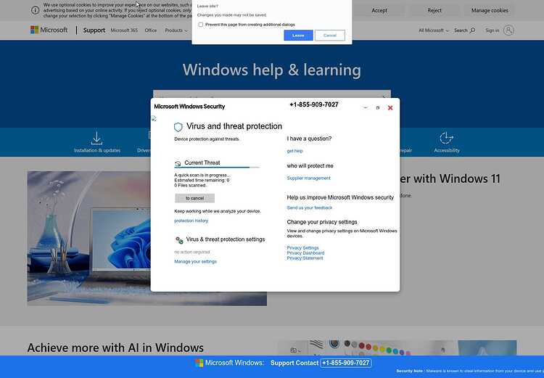Click the phone number in the bottom banner
Viewport: 544px width, 378px height.
[345, 363]
